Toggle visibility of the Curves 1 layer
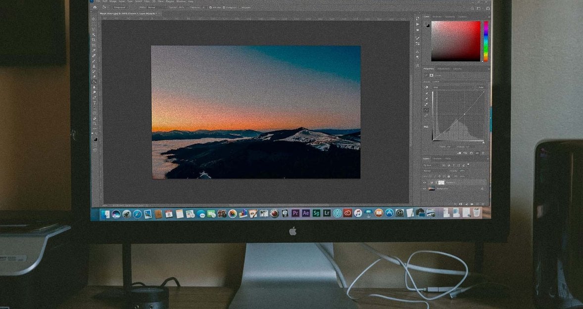The height and width of the screenshot is (309, 583). tap(425, 182)
